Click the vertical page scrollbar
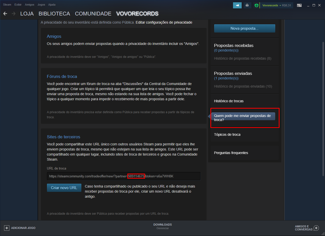The width and height of the screenshot is (325, 236). pos(323,109)
